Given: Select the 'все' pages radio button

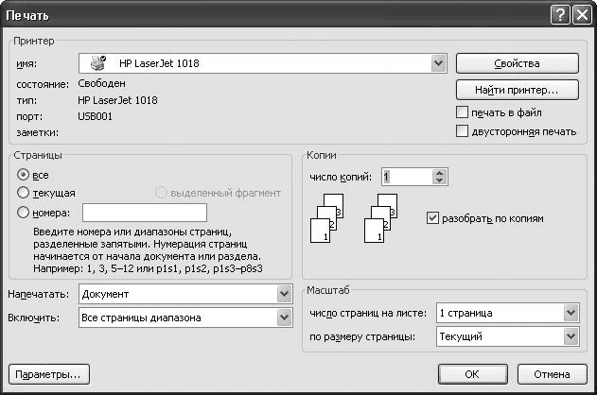Looking at the screenshot, I should coord(24,175).
